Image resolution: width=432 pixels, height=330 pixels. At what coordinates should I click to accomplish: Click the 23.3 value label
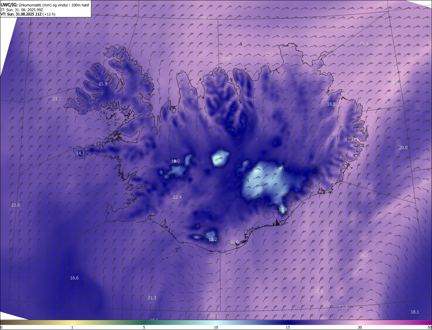click(x=343, y=307)
